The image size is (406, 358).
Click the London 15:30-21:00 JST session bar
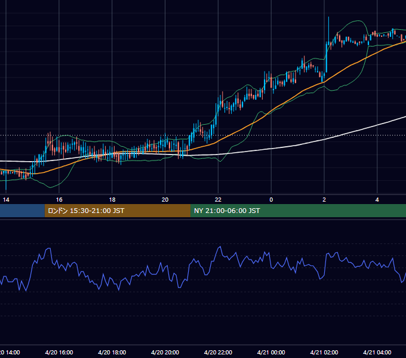[118, 211]
